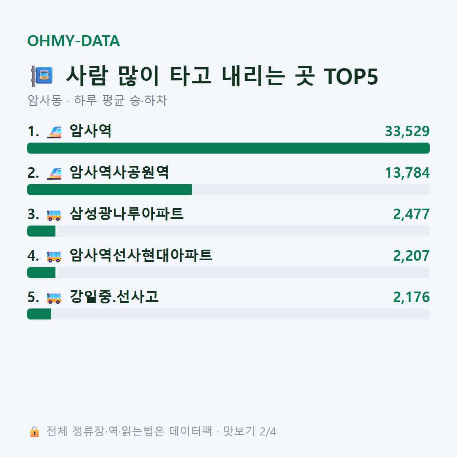Click the bus icon beside 암사역선사현대아파트
The image size is (457, 457).
(54, 256)
